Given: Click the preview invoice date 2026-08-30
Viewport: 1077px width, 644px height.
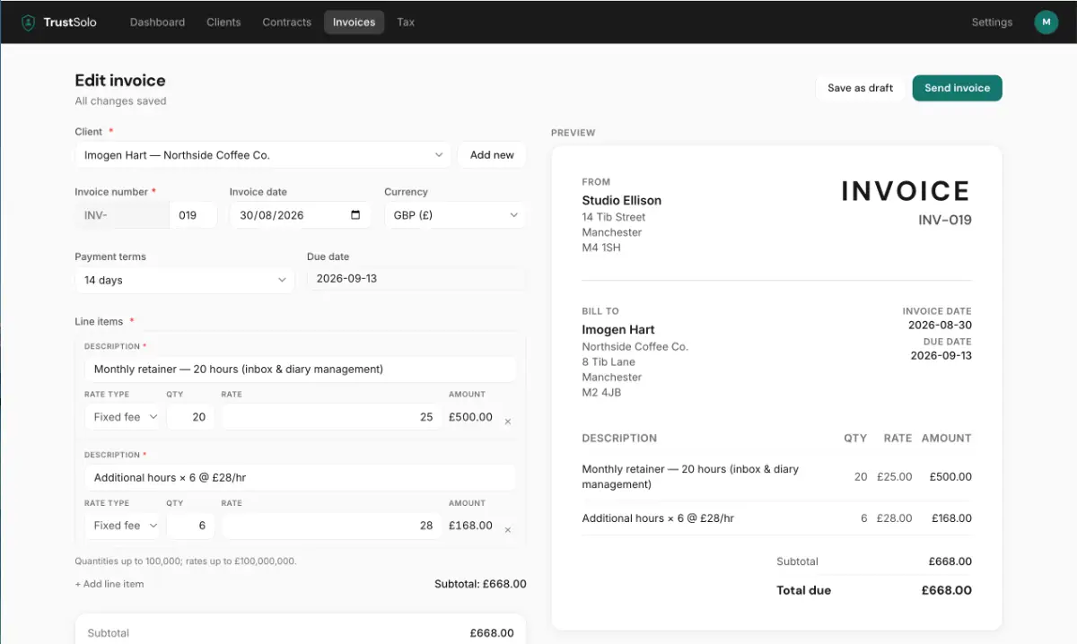Looking at the screenshot, I should (x=940, y=325).
